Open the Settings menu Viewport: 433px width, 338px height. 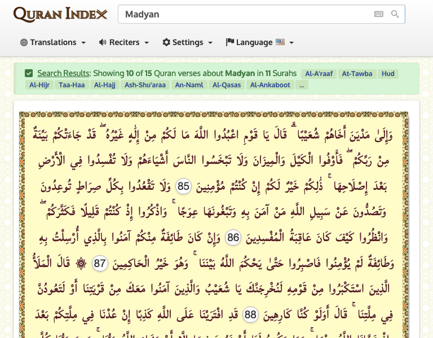(x=188, y=42)
